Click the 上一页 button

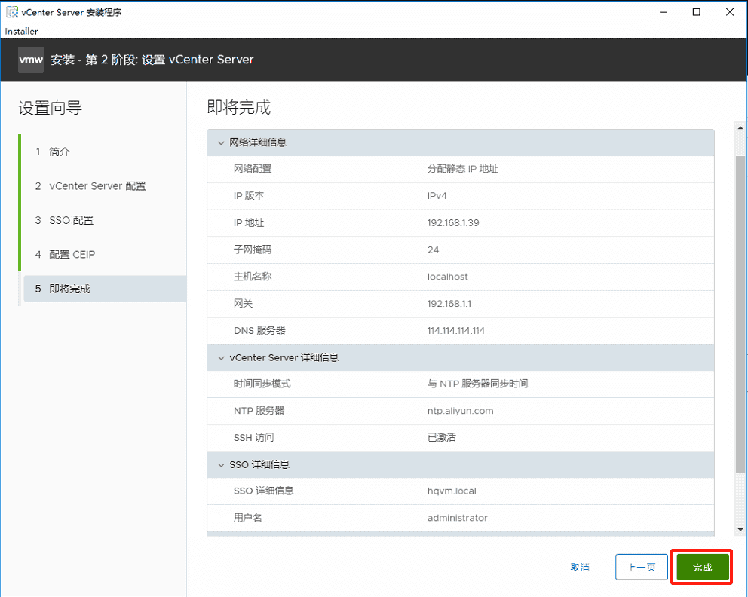[x=641, y=567]
